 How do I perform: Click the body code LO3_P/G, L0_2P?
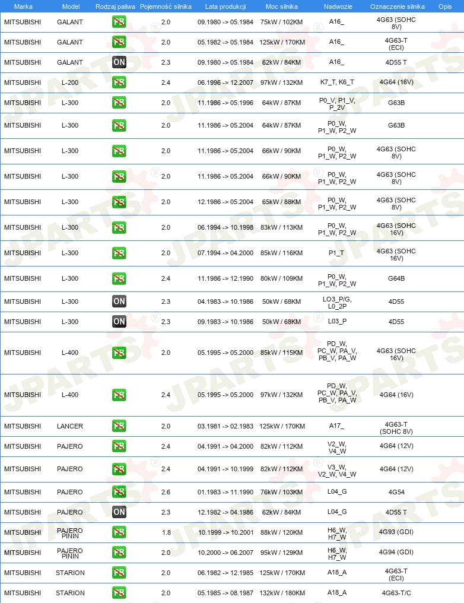coord(337,303)
